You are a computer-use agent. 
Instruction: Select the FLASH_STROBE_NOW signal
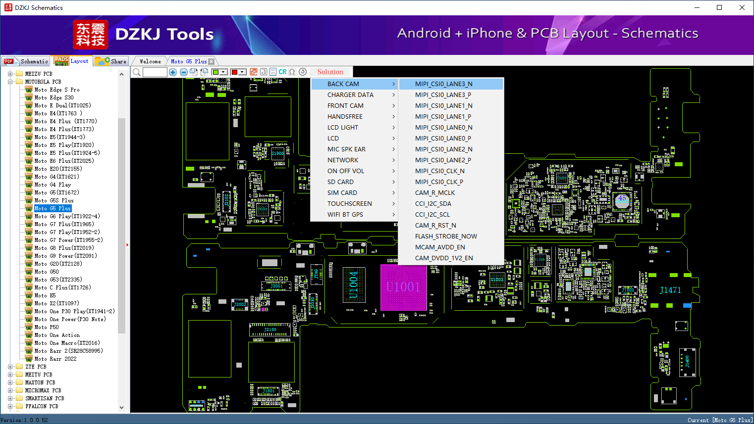(451, 236)
